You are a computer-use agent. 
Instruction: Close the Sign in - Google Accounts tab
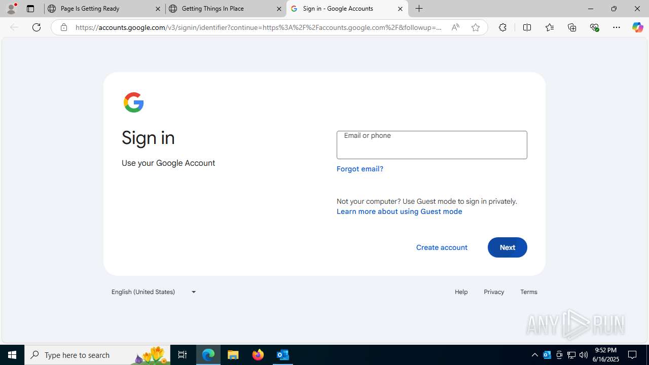pyautogui.click(x=400, y=9)
